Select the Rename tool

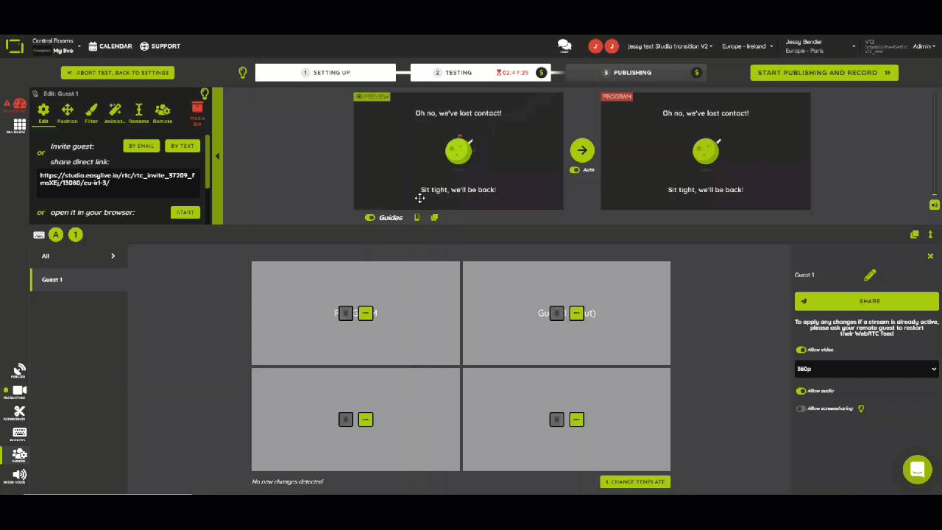click(138, 113)
